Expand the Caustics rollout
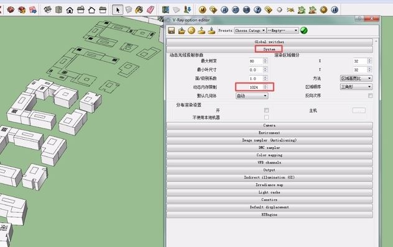This screenshot has height=247, width=393. 269,200
